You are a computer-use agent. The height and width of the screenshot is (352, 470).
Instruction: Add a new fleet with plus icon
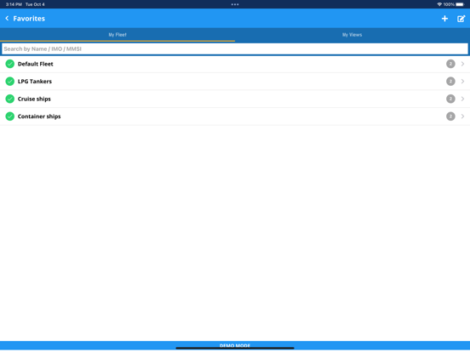pyautogui.click(x=444, y=19)
